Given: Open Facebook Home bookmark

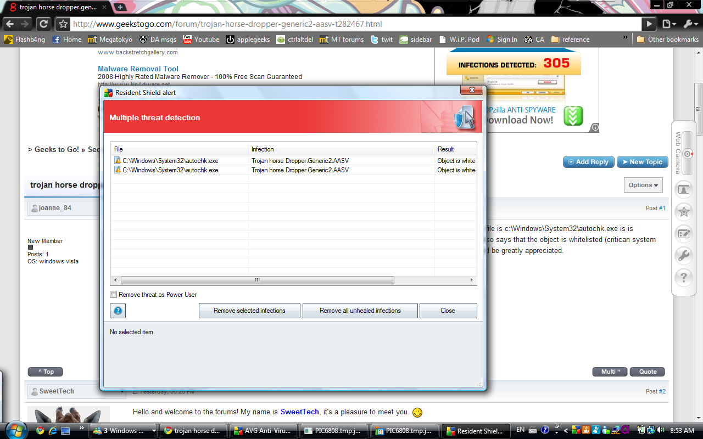Looking at the screenshot, I should [66, 40].
